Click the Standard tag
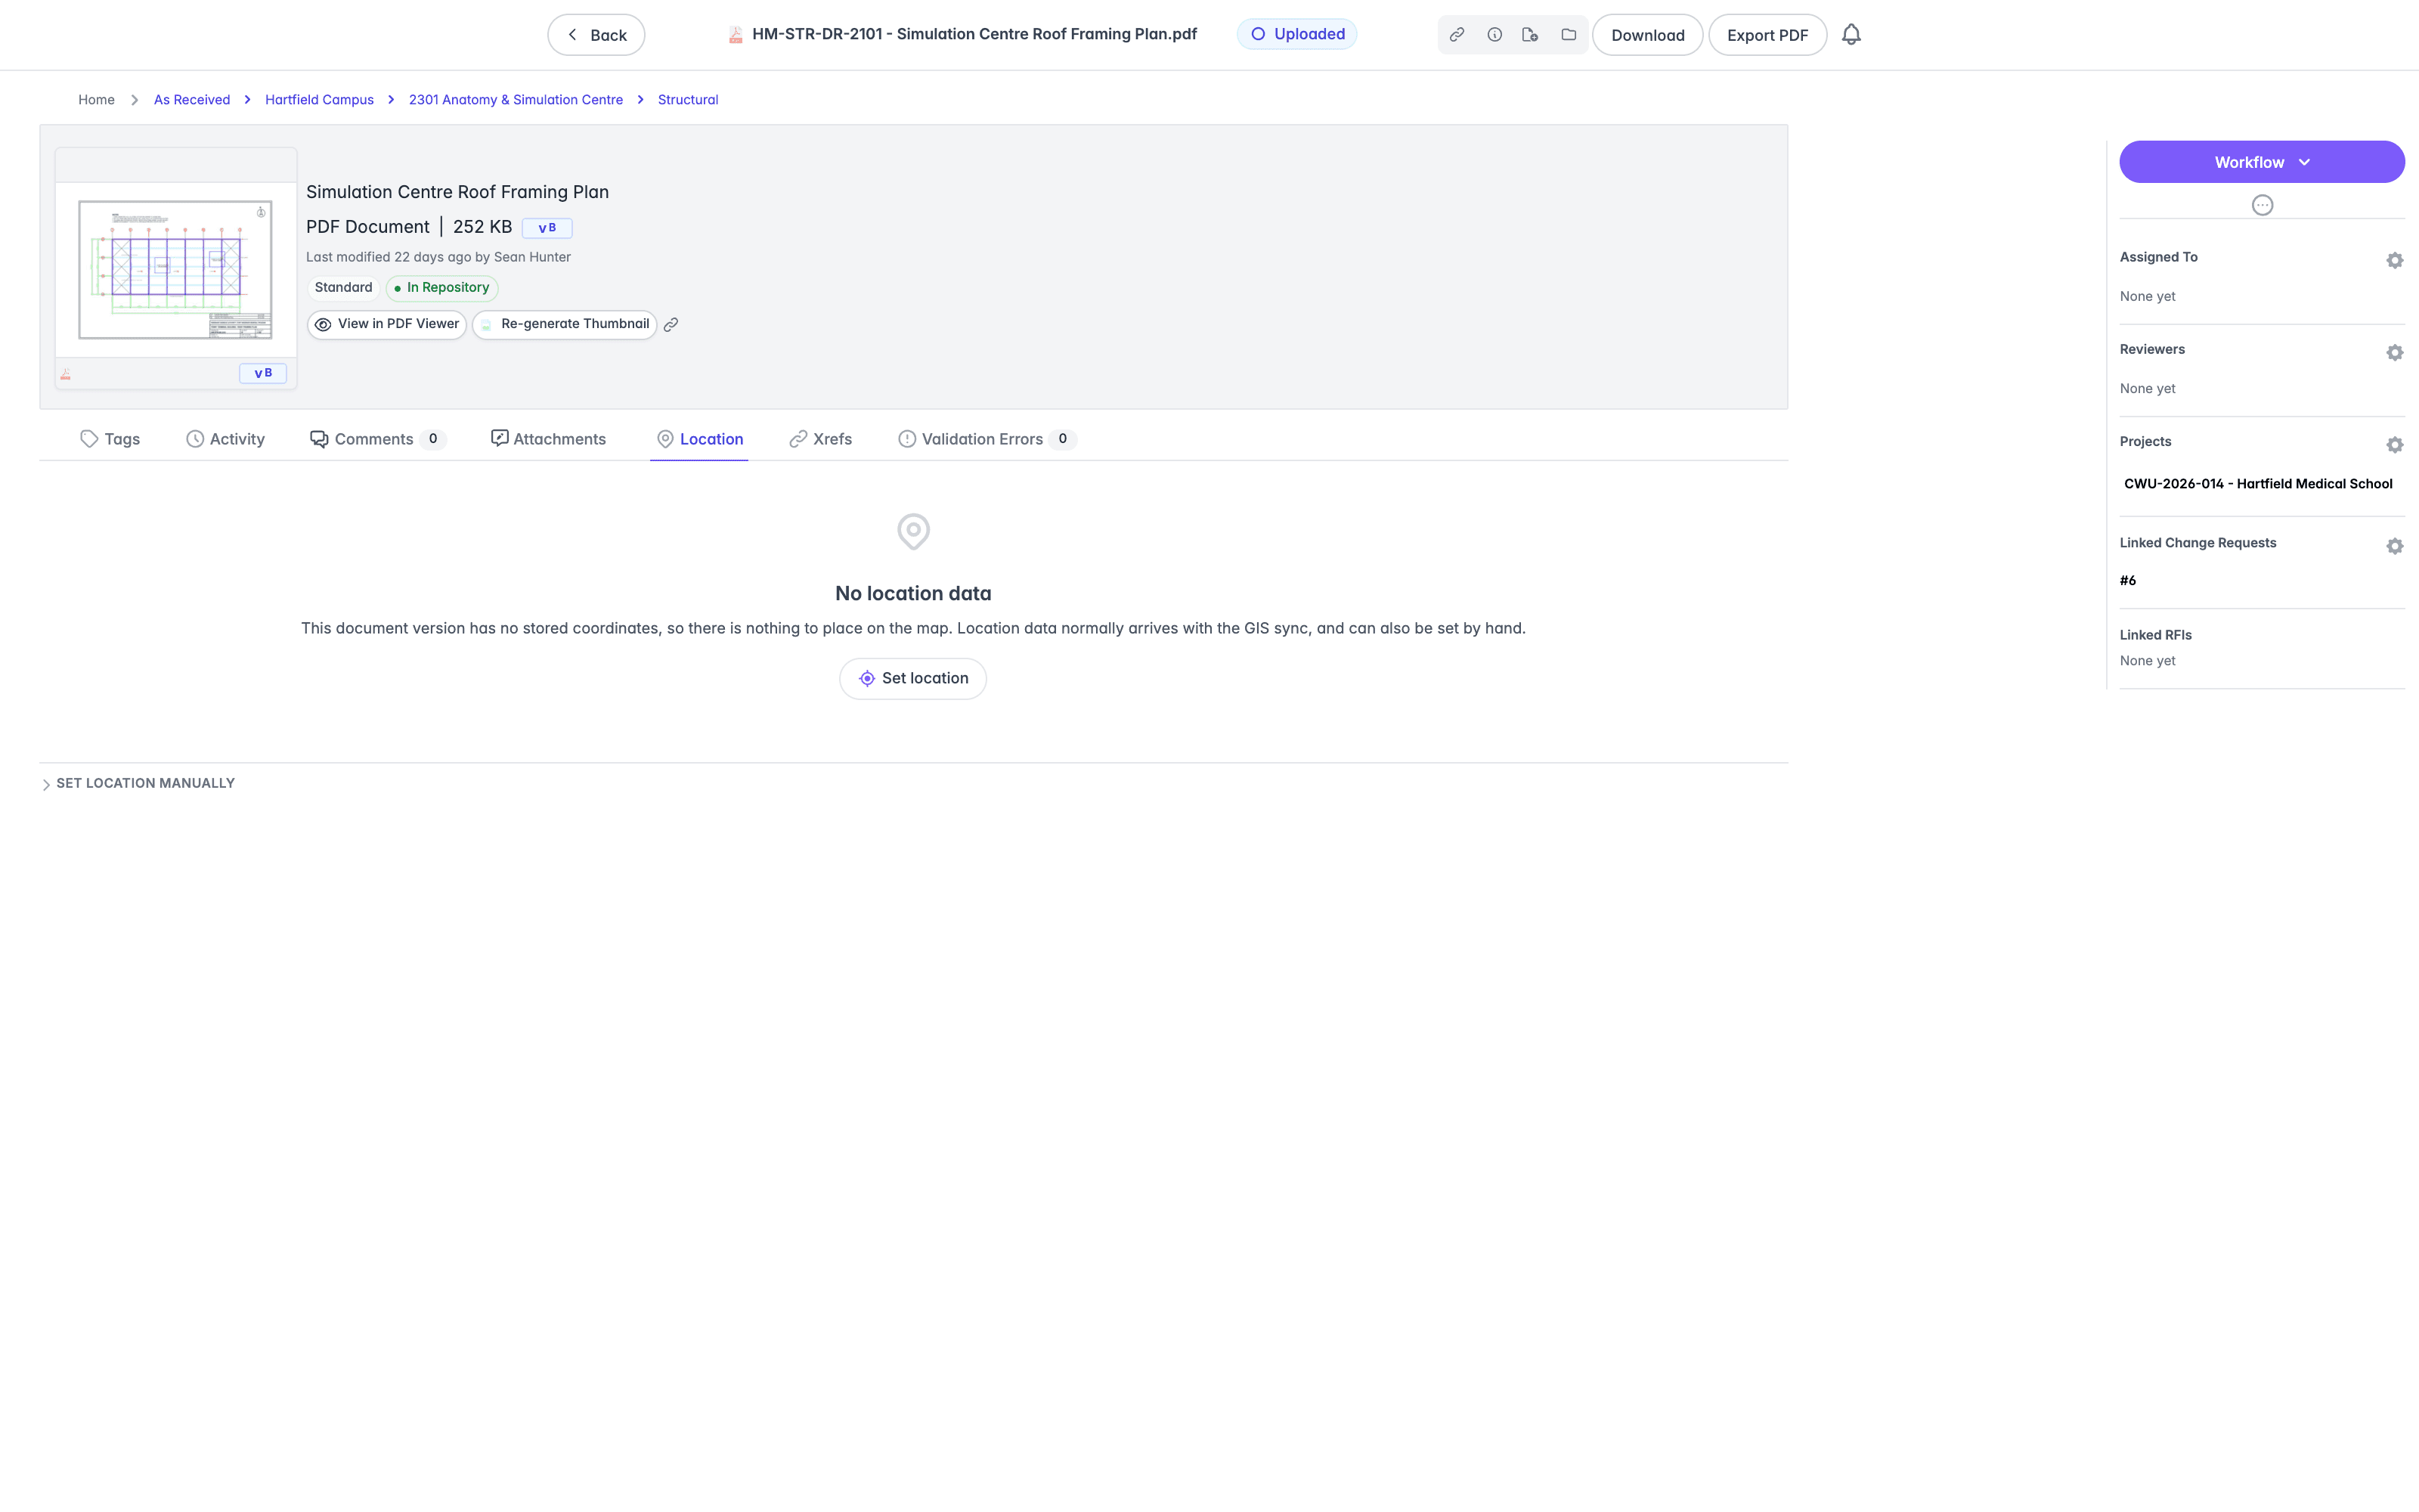 343,288
